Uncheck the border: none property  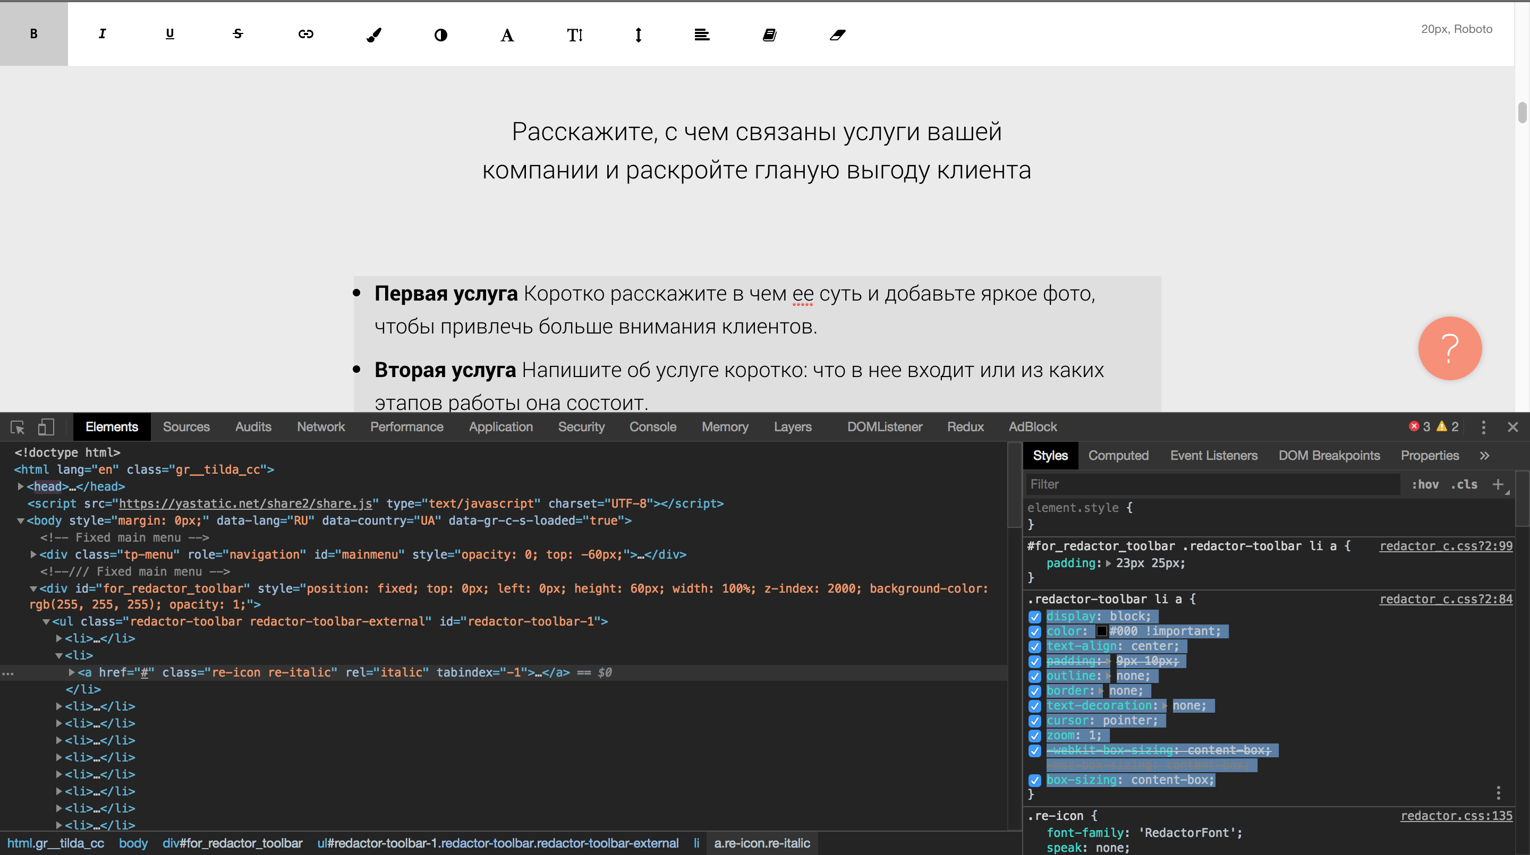(x=1035, y=690)
